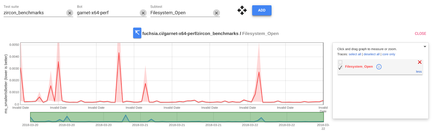Clear the Bot field value
The width and height of the screenshot is (436, 135).
click(143, 13)
